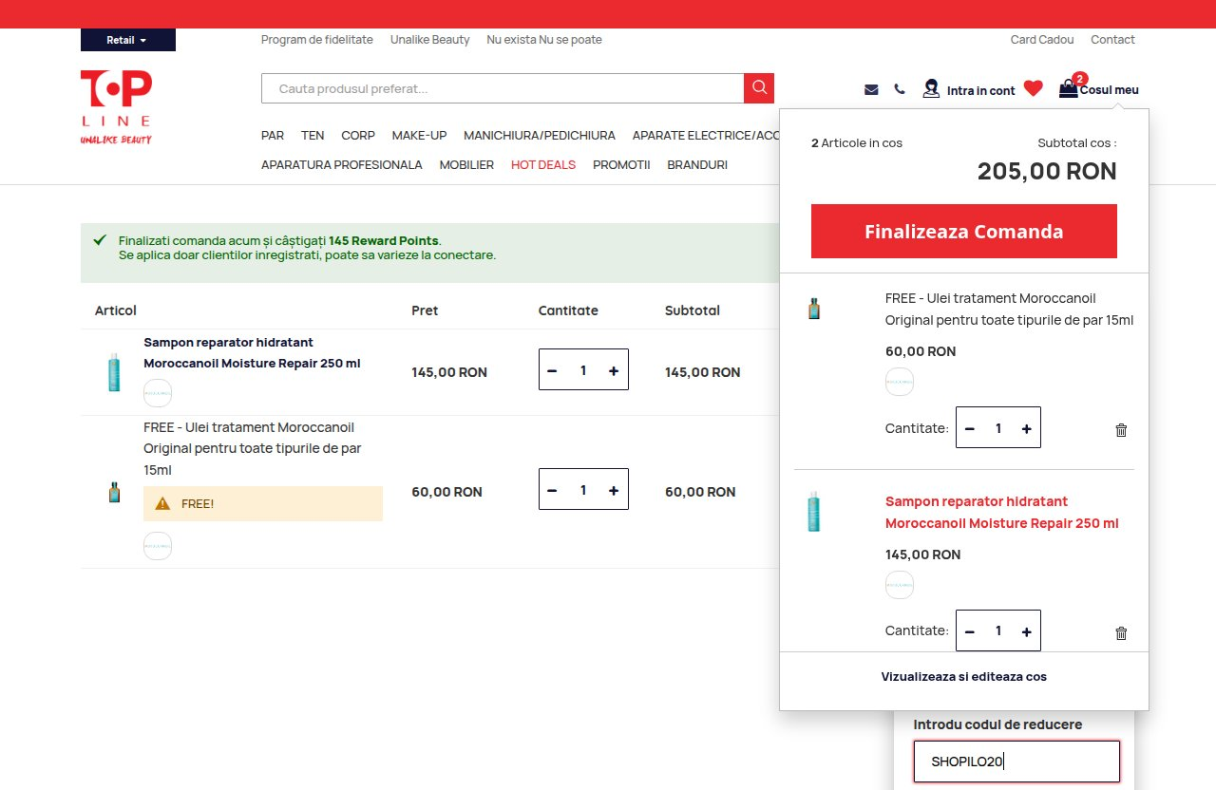Click the 205,00 RON subtotal text
This screenshot has width=1216, height=790.
tap(1047, 171)
